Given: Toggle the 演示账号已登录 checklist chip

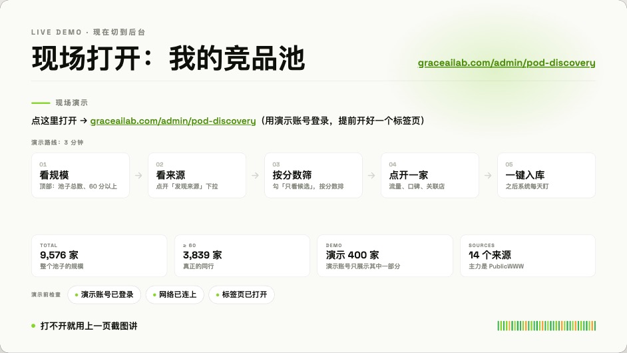Looking at the screenshot, I should click(x=104, y=294).
